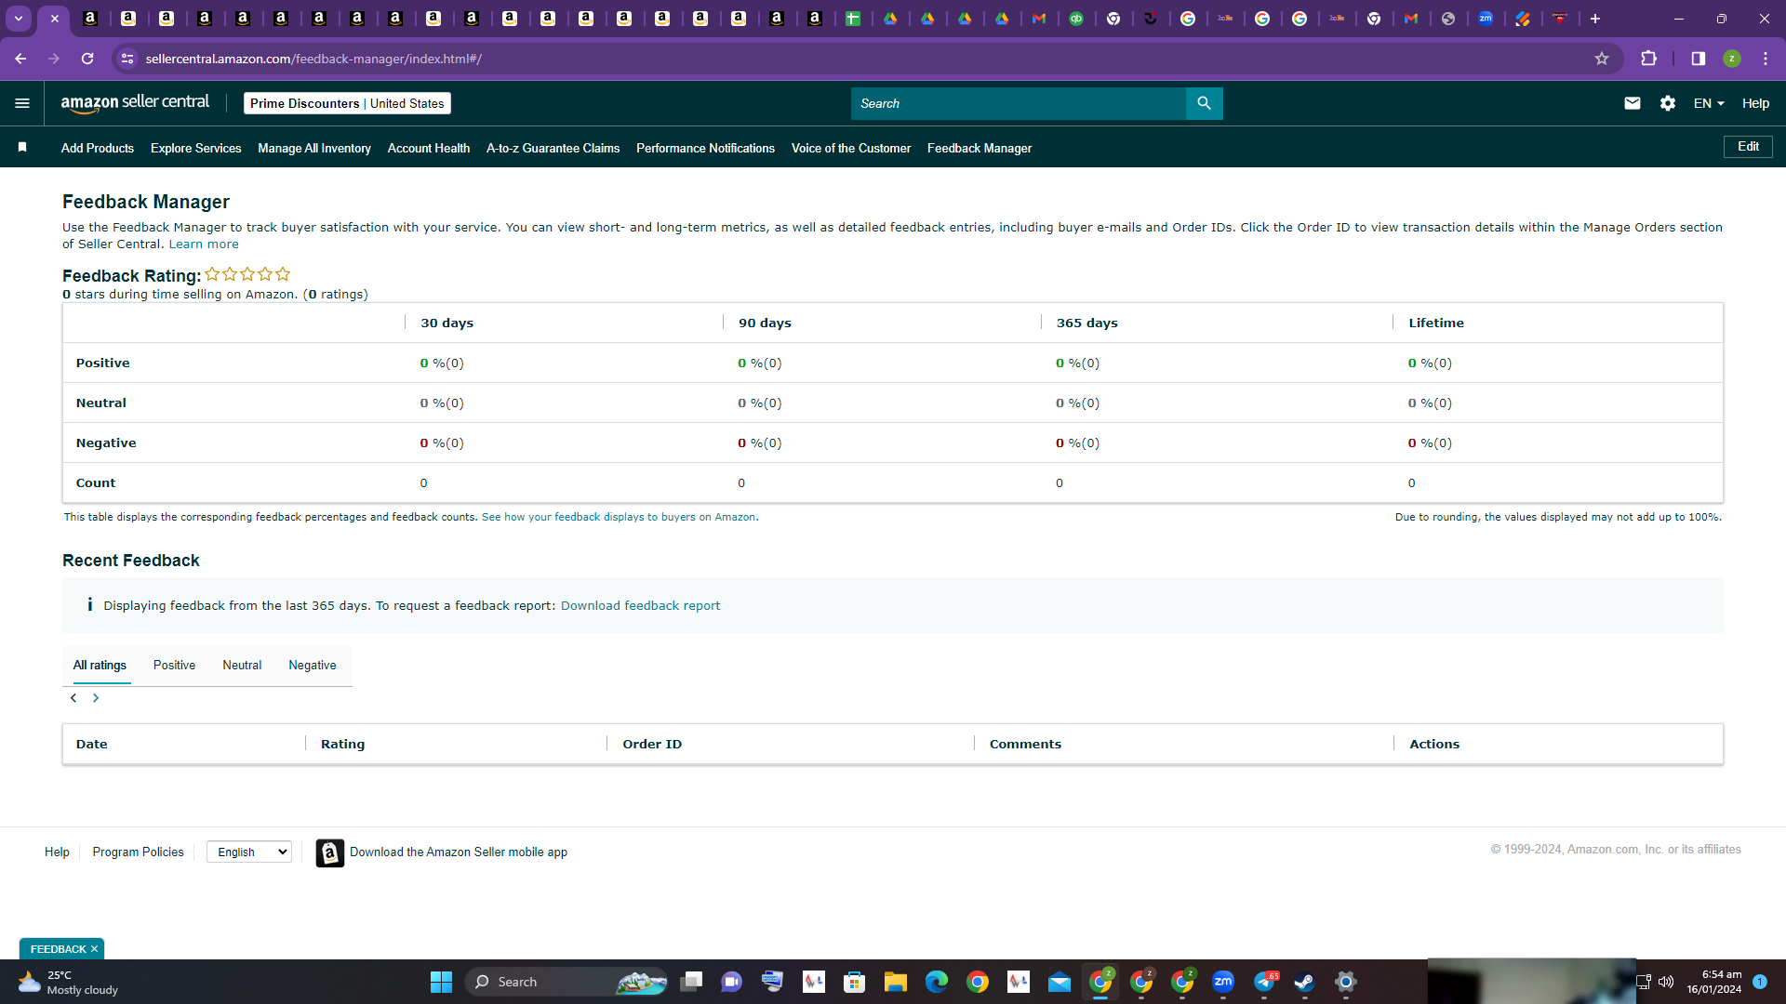Click the Edit button for the navigation bar

pos(1748,147)
